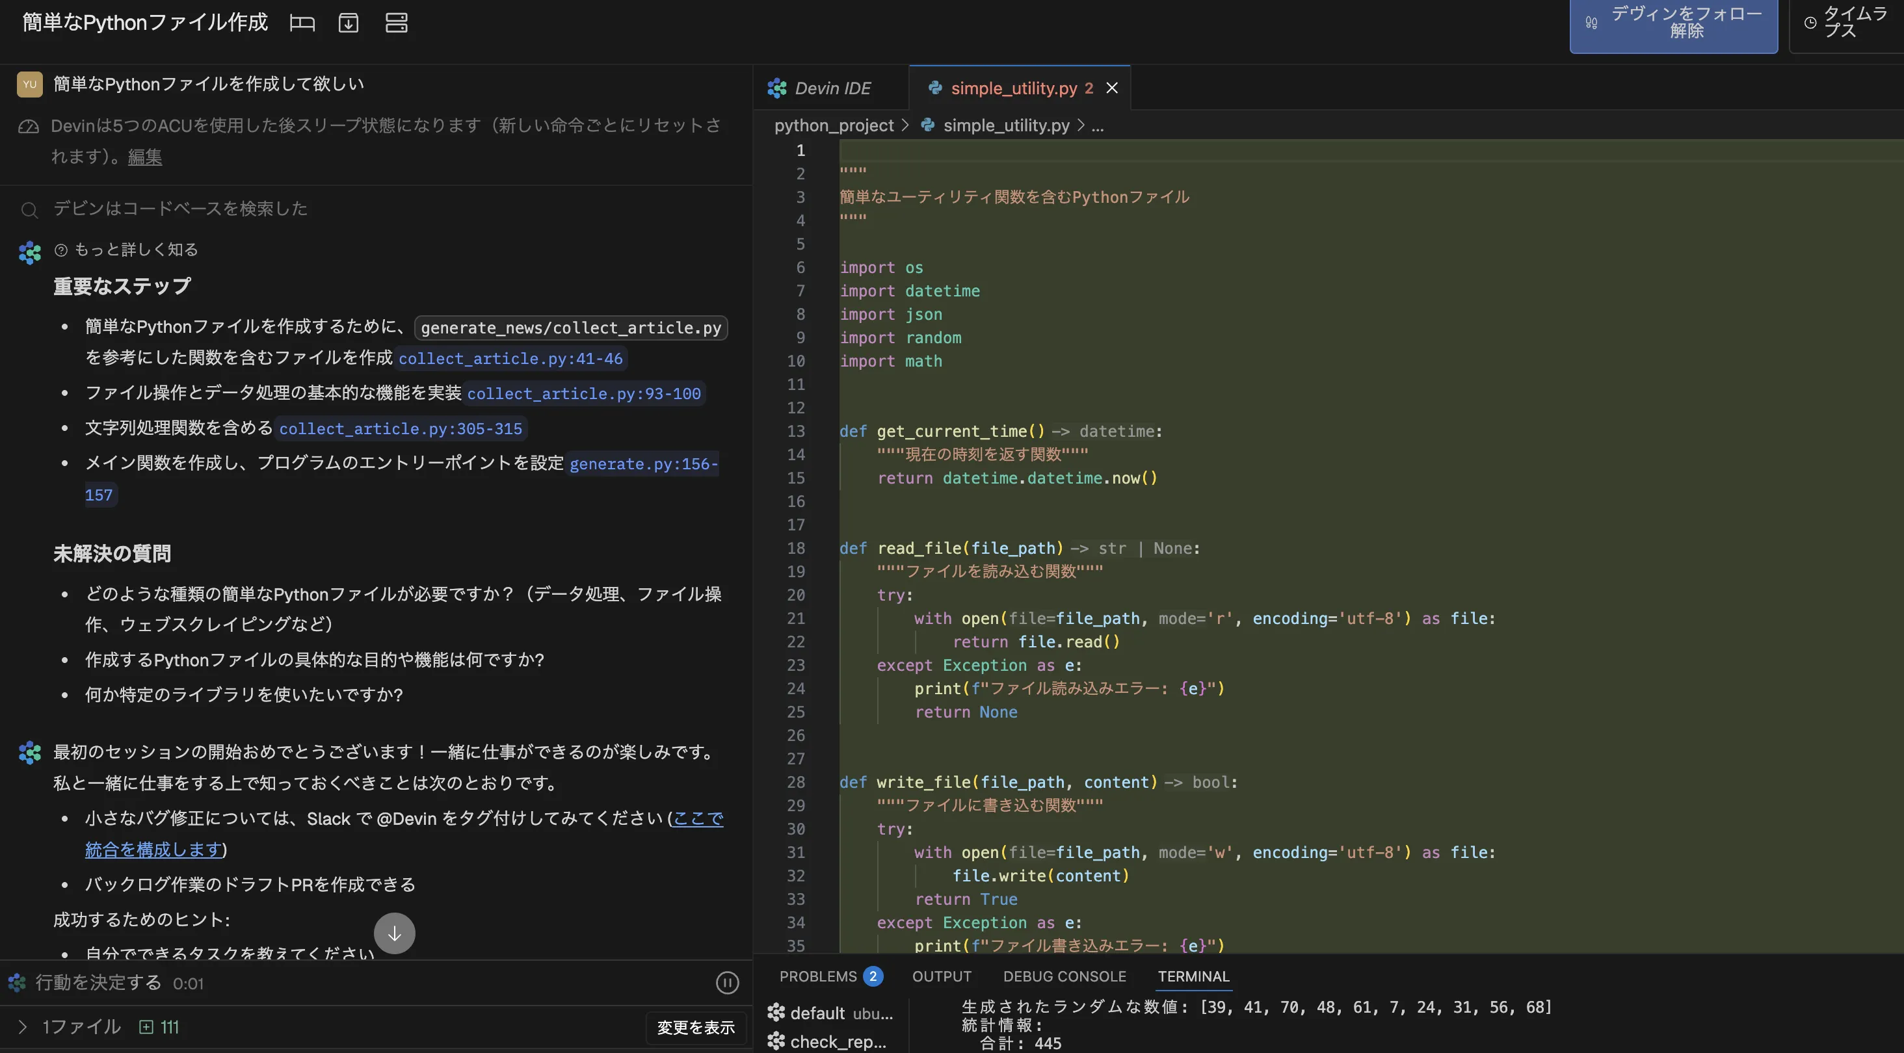Click the cloud gauge icon beside ACU notice
The image size is (1904, 1053).
pos(28,126)
